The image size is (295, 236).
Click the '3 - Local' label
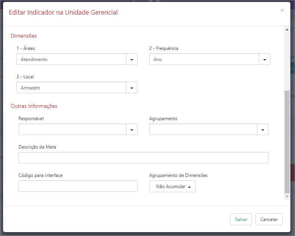point(25,77)
